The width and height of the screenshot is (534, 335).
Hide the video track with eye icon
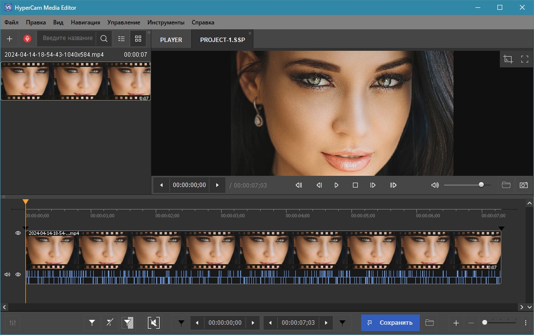pos(18,233)
